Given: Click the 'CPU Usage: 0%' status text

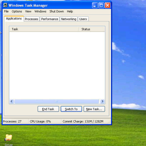Looking at the screenshot, I should [x=40, y=121].
